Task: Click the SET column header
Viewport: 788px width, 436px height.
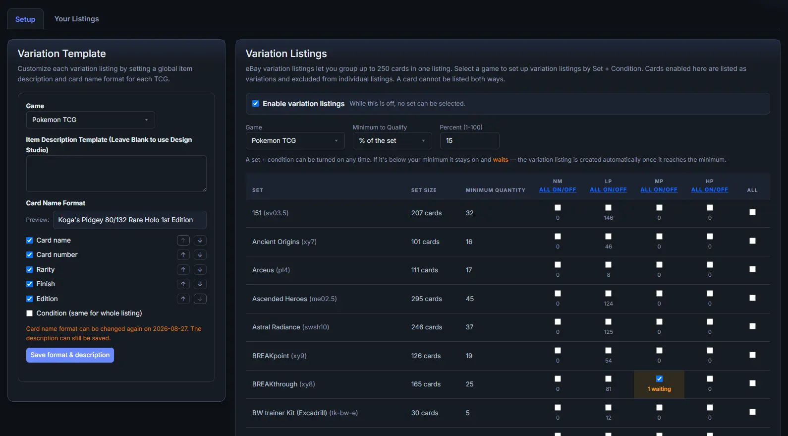Action: click(258, 190)
